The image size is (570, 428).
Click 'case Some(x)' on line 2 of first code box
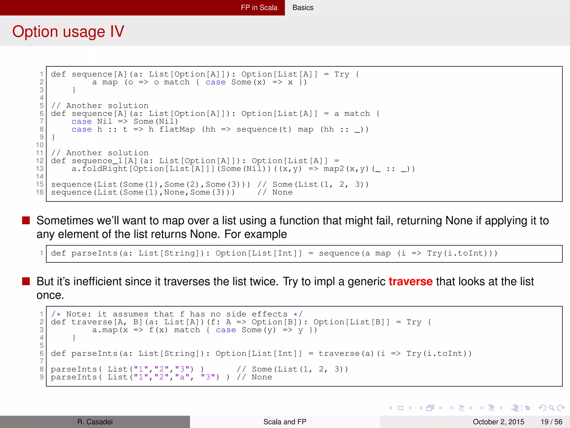click(x=236, y=82)
